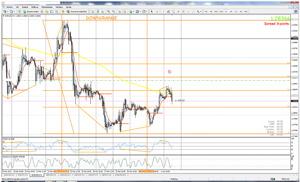Expand the indicators dropdown arrow
Screen dimensions: 300x182
click(134, 12)
